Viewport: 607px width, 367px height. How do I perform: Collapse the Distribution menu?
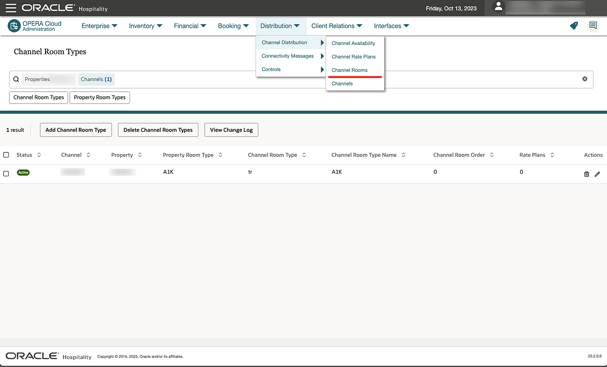[280, 26]
